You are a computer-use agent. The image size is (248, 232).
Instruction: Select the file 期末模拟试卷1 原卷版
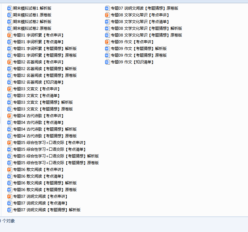[32, 15]
